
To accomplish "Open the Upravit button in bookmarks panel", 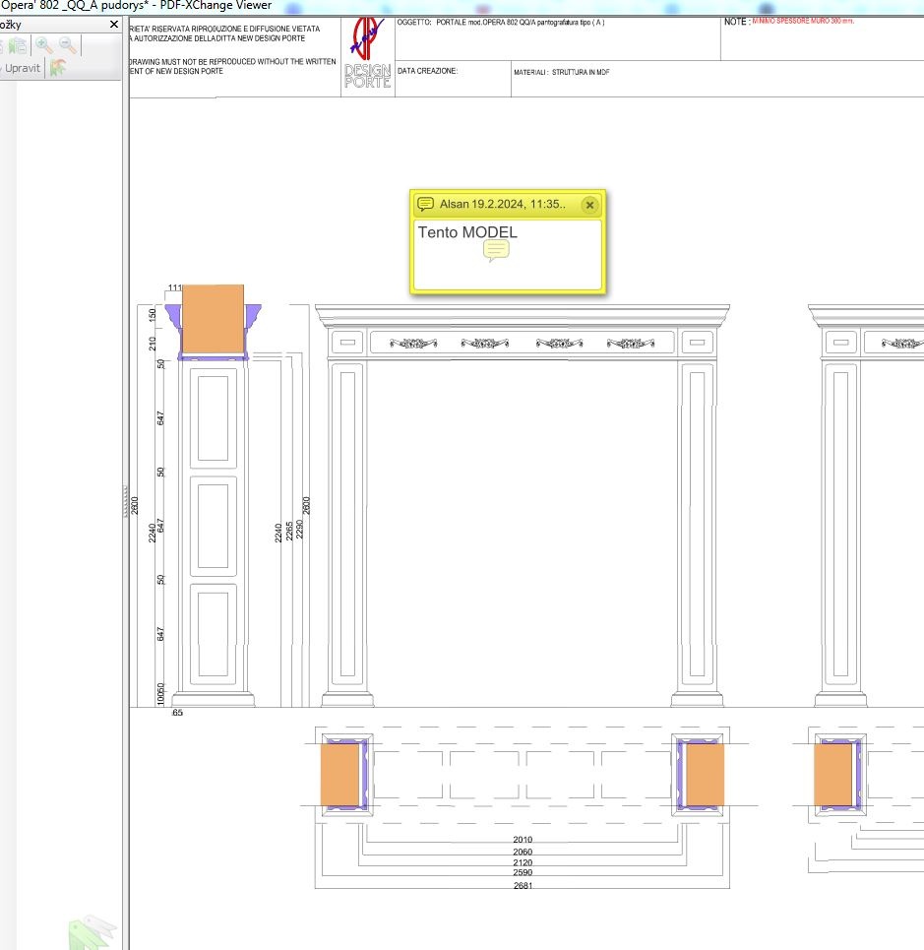I will [21, 69].
